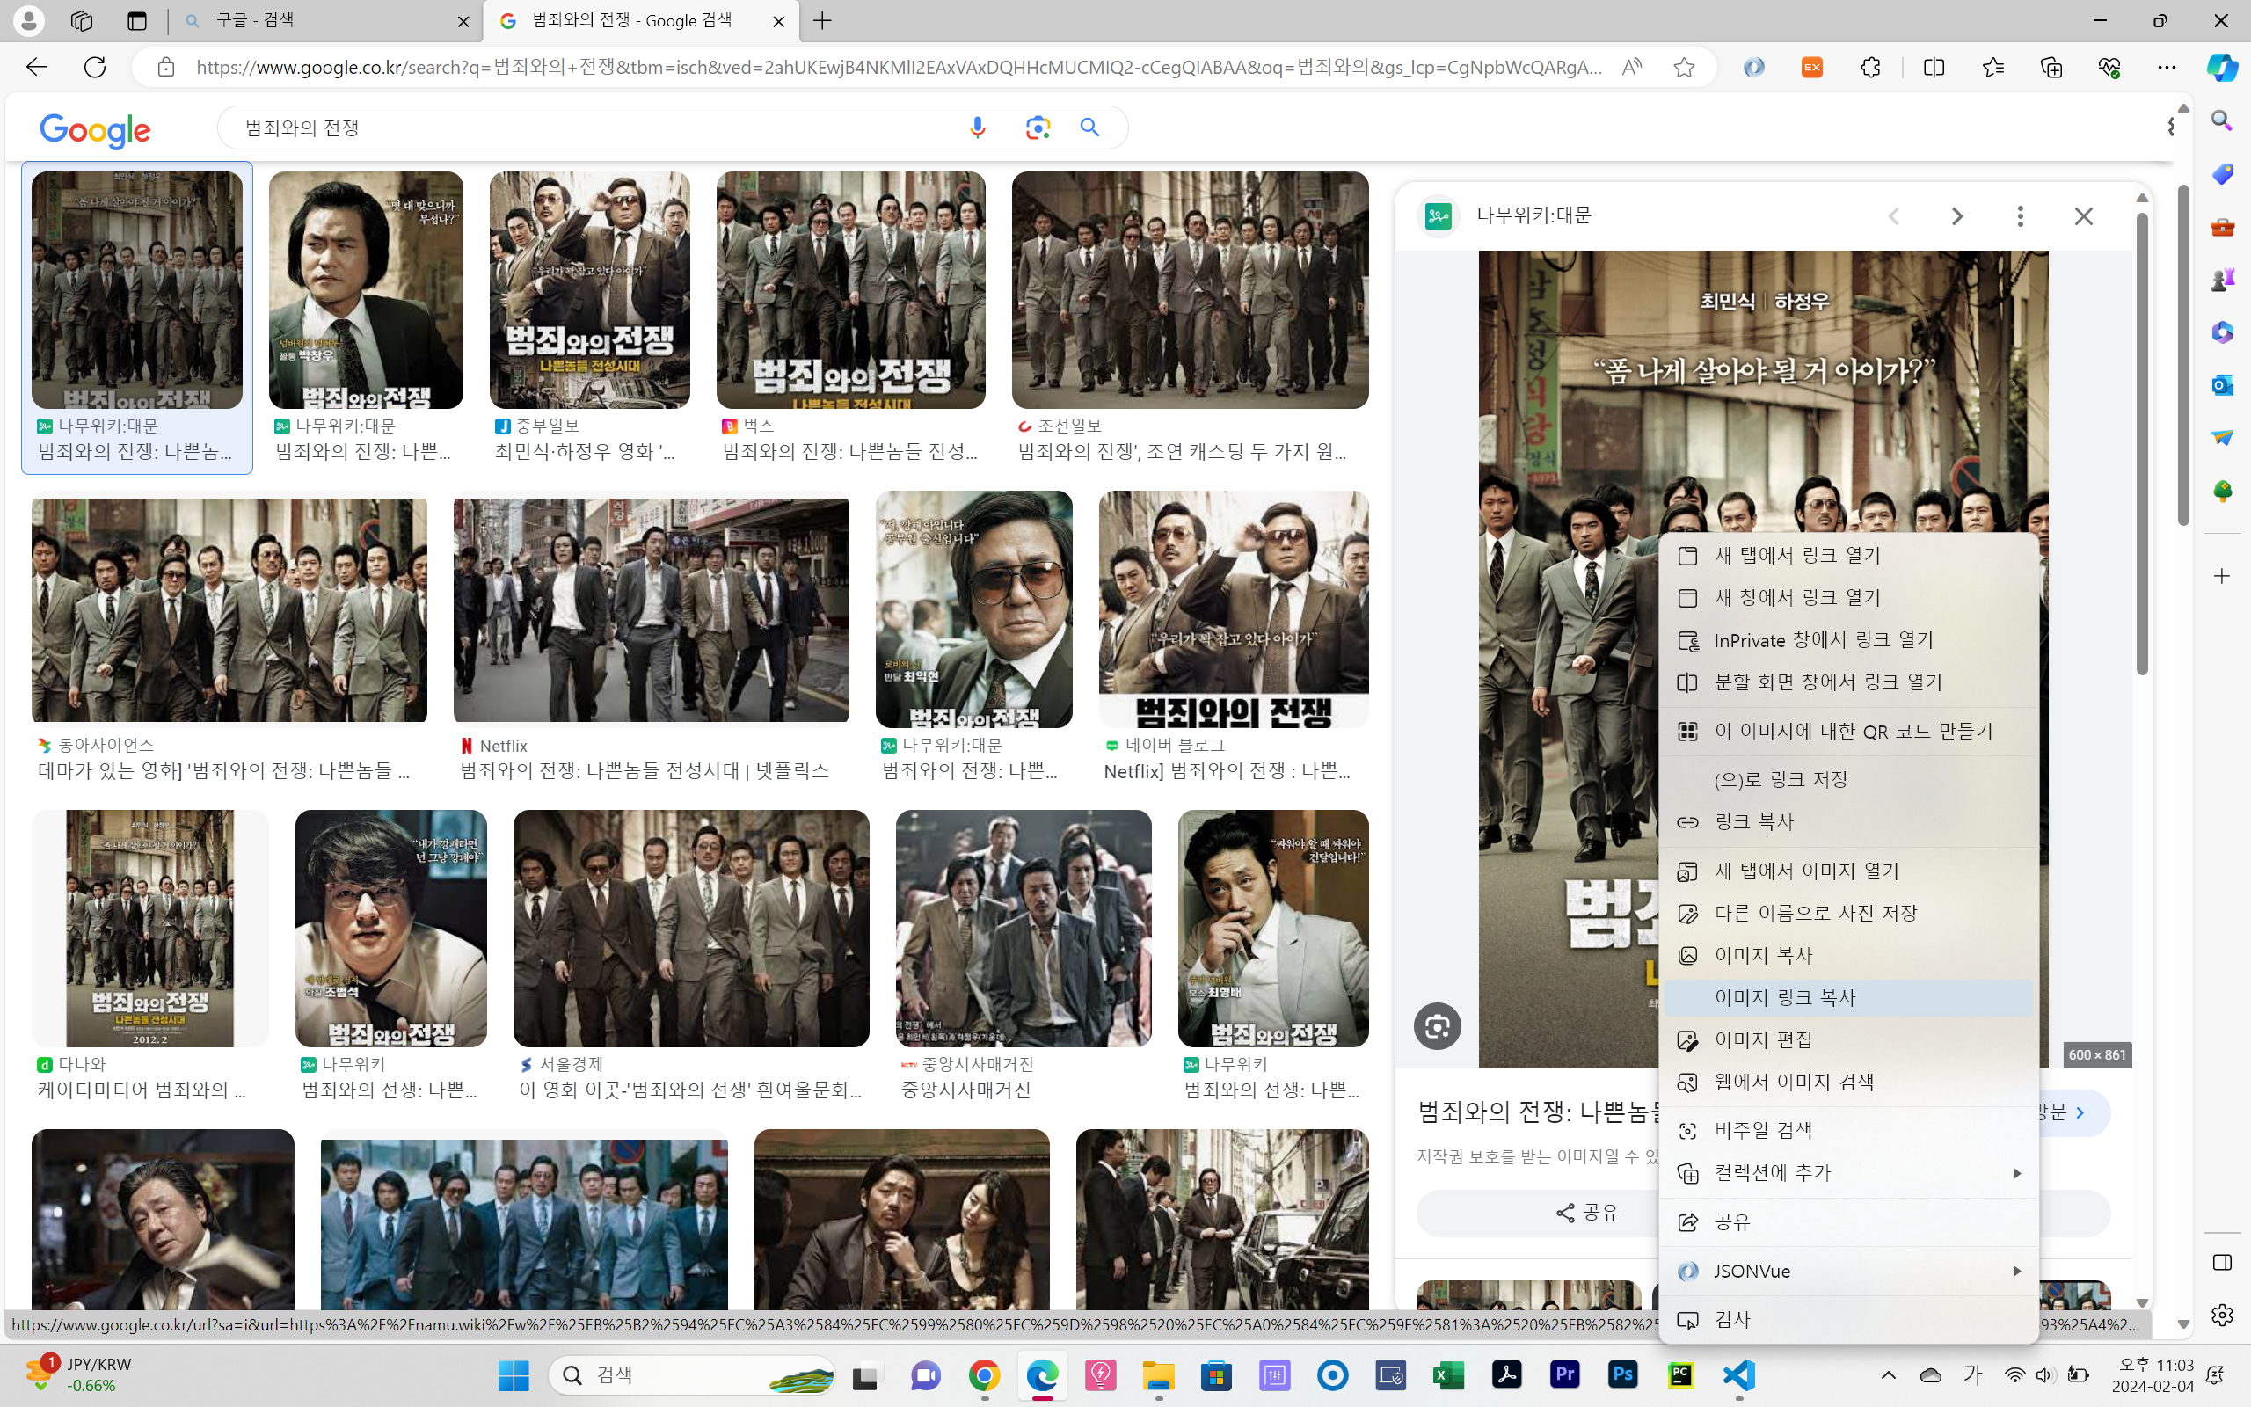The height and width of the screenshot is (1407, 2251).
Task: Select 이미지 복사 menu entry
Action: point(1849,956)
